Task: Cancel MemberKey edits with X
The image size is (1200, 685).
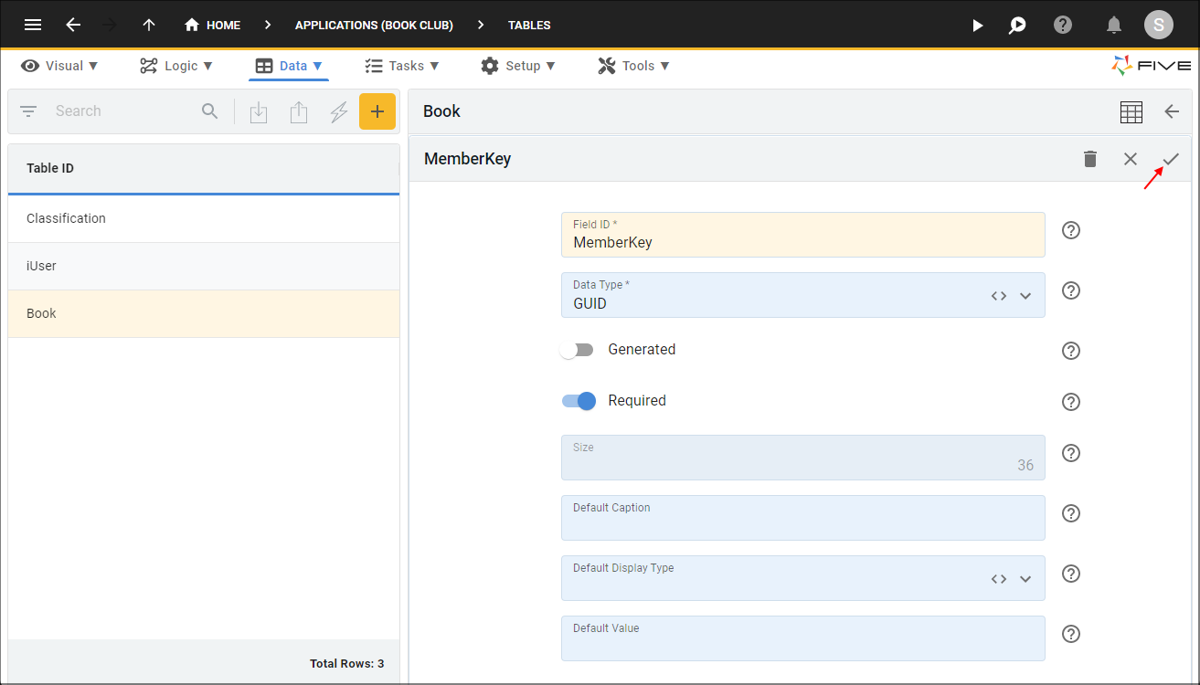Action: click(1131, 159)
